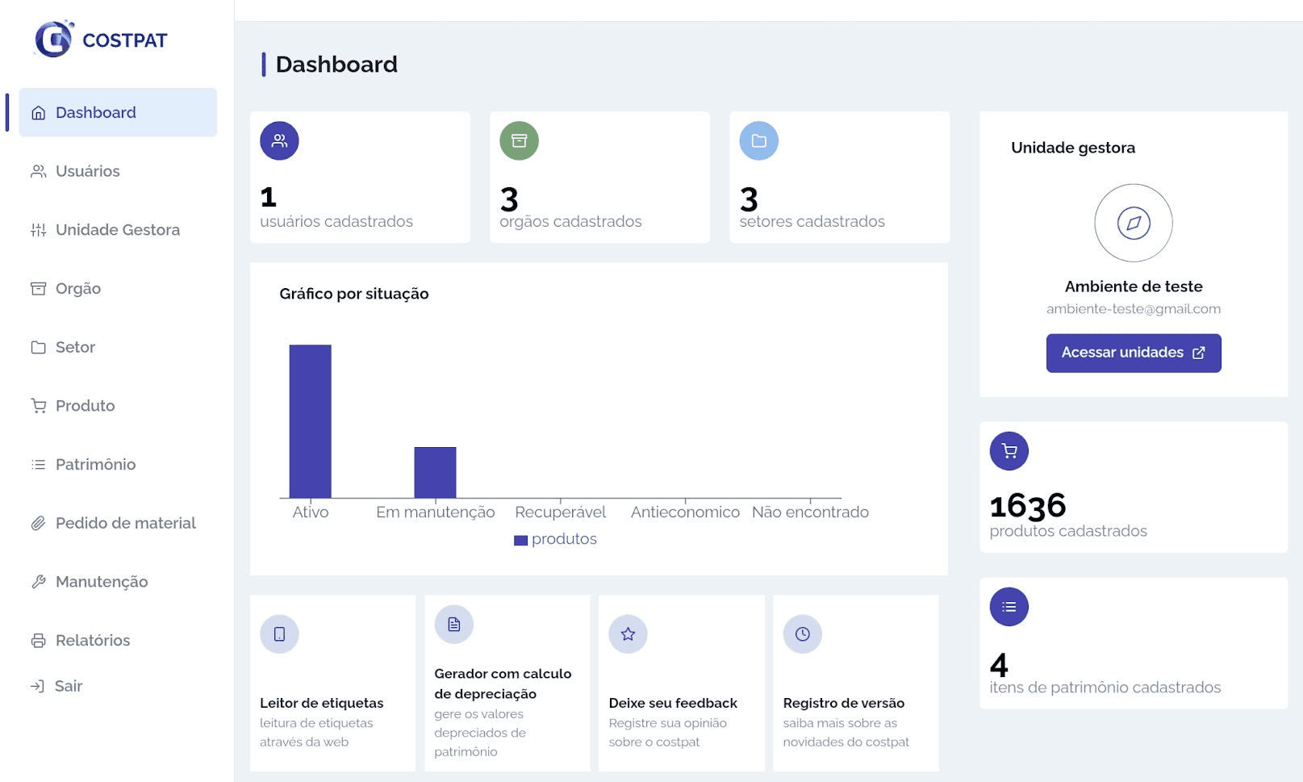Image resolution: width=1303 pixels, height=782 pixels.
Task: Click the users icon on registered users card
Action: coord(279,140)
